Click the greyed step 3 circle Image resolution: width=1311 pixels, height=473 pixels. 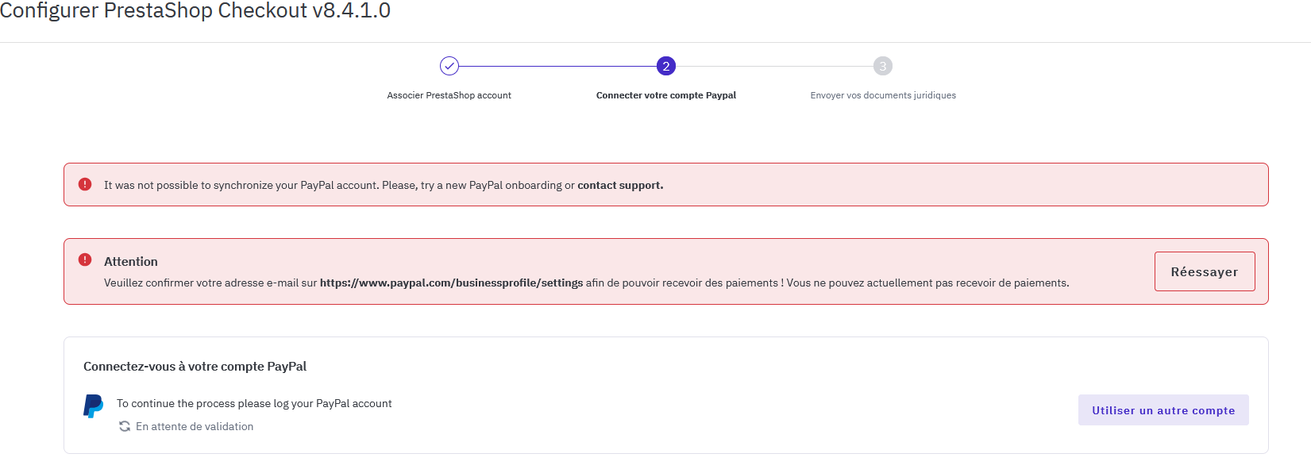pos(883,66)
